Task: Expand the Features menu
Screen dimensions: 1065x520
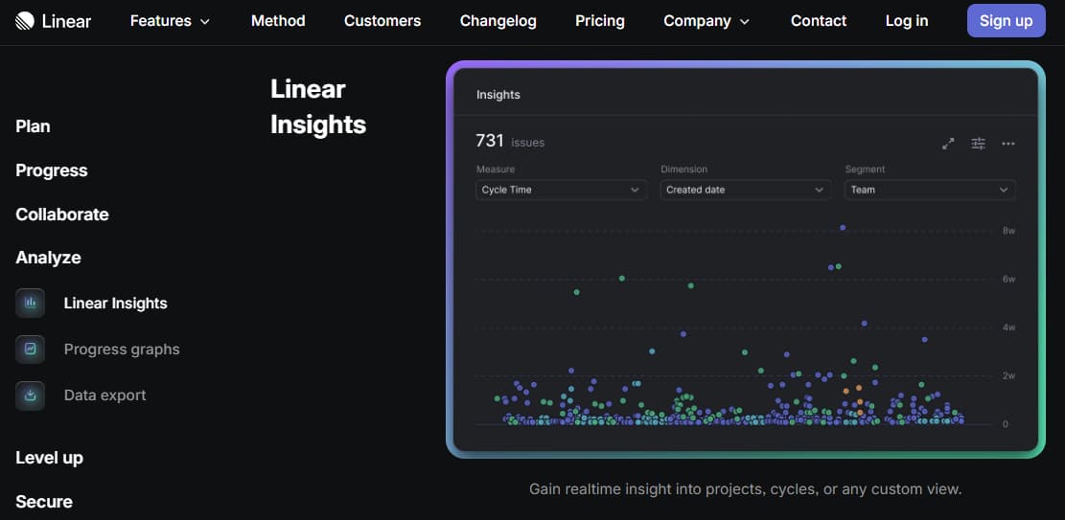Action: [170, 21]
